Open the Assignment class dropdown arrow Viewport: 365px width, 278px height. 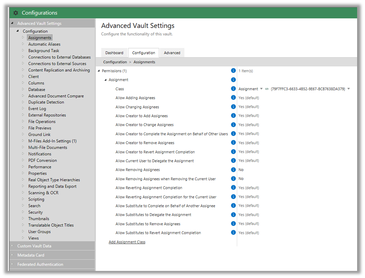pyautogui.click(x=261, y=89)
